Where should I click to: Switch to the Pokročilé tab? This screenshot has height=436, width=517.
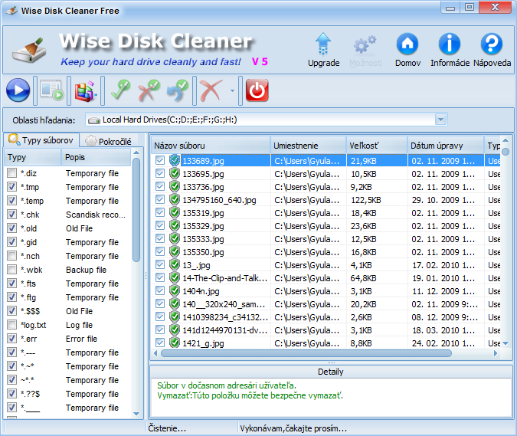108,141
